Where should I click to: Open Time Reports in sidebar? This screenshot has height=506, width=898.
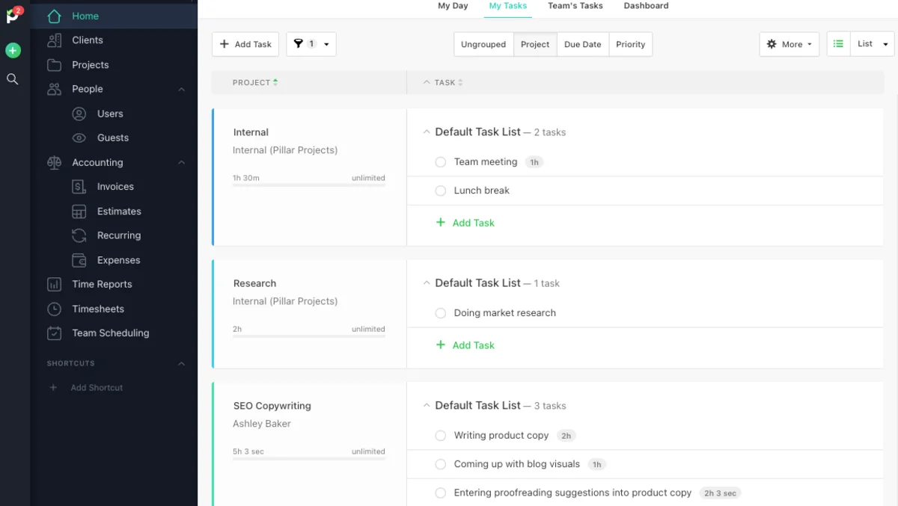click(102, 284)
